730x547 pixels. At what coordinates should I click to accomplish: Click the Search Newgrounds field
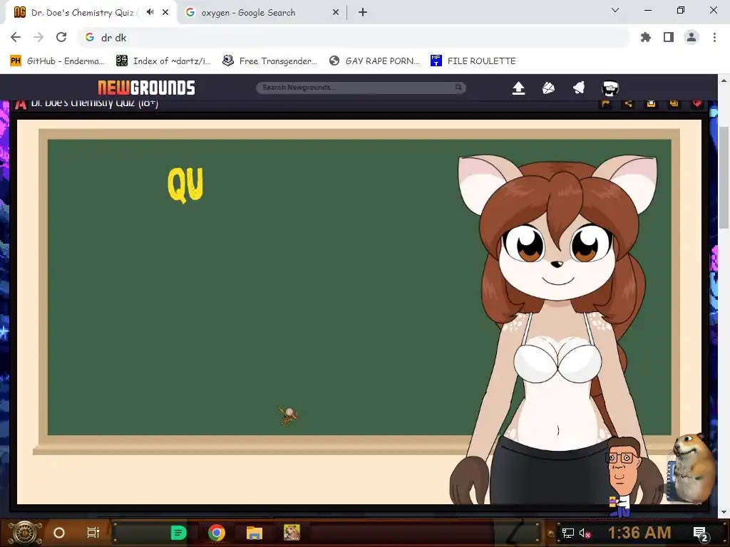pos(361,88)
